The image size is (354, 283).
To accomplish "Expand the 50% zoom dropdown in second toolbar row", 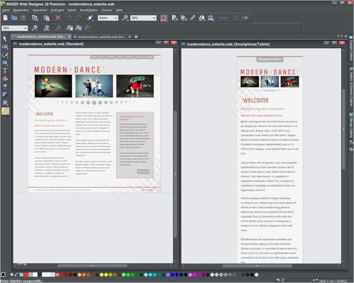I will point(15,28).
